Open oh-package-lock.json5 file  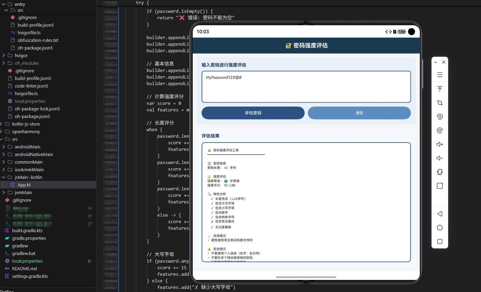(37, 109)
